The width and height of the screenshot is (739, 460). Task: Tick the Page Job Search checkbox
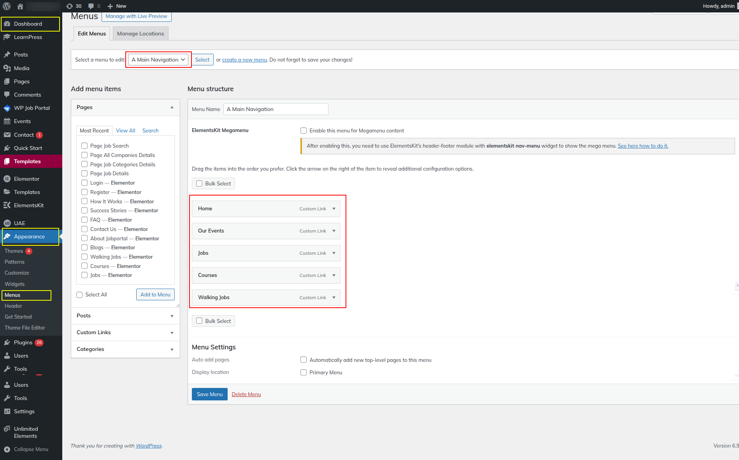[84, 146]
